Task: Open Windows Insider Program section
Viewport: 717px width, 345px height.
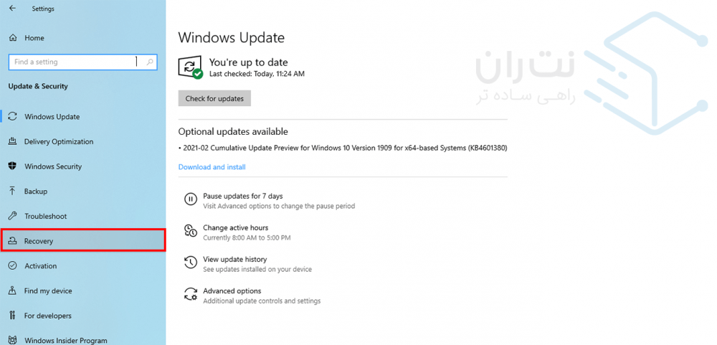Action: [65, 340]
